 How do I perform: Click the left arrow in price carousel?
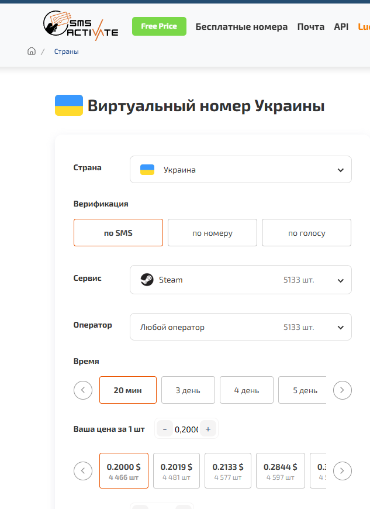pyautogui.click(x=83, y=470)
